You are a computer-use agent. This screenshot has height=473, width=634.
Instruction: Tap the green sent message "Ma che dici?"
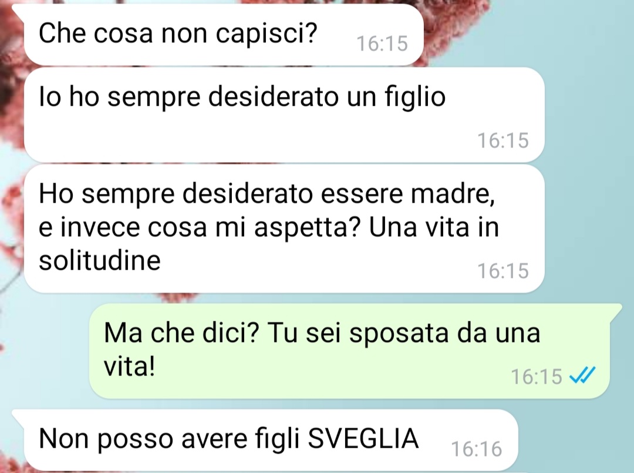[x=349, y=350]
